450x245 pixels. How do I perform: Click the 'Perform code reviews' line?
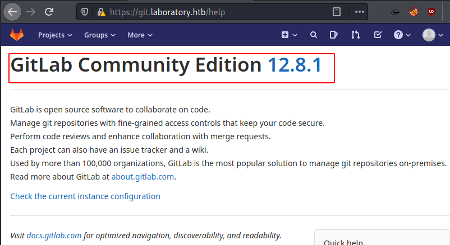click(140, 136)
